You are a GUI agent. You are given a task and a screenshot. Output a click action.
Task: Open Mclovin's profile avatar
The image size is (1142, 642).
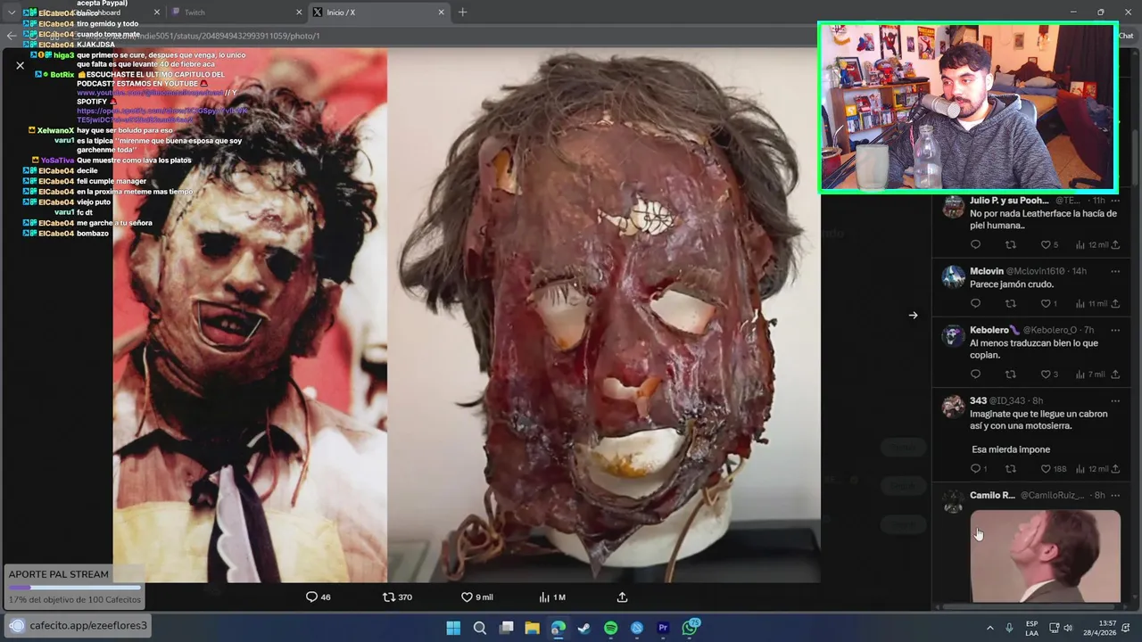[953, 276]
